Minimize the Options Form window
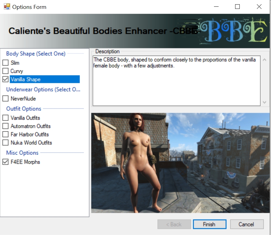 coord(216,7)
